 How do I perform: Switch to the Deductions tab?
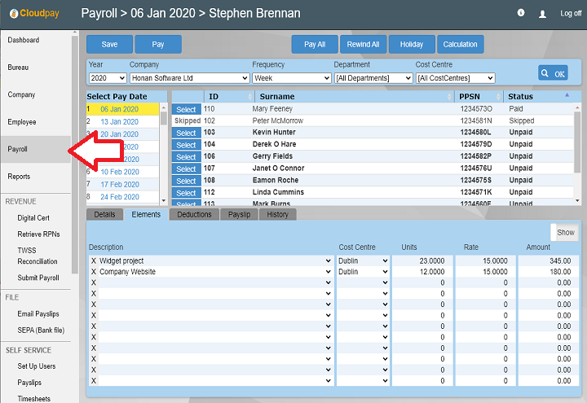click(194, 214)
